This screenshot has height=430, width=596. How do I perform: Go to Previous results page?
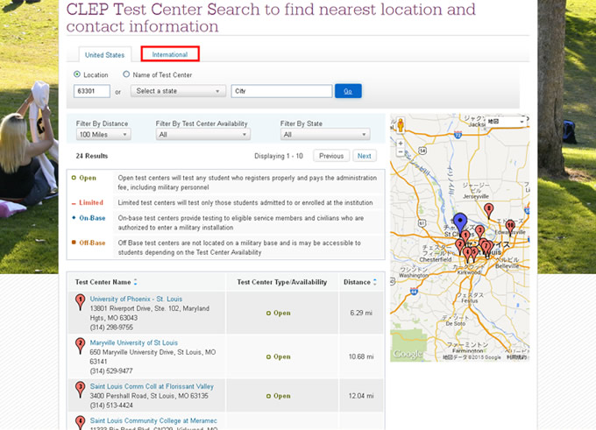(331, 156)
